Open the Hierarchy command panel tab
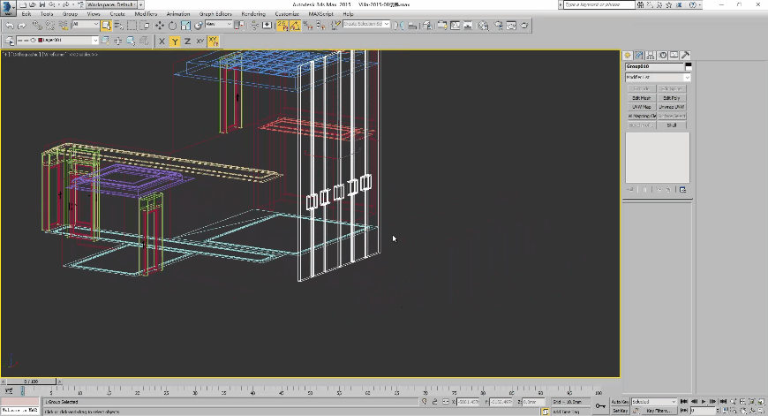 click(652, 56)
